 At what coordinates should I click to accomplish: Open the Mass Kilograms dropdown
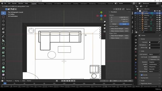[154, 67]
